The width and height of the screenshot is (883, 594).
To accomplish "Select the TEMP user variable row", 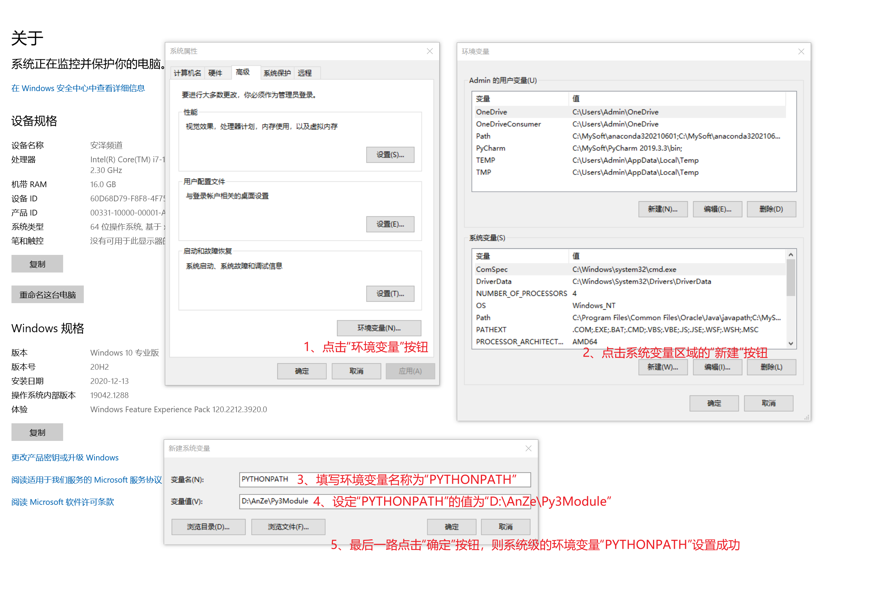I will [x=630, y=160].
